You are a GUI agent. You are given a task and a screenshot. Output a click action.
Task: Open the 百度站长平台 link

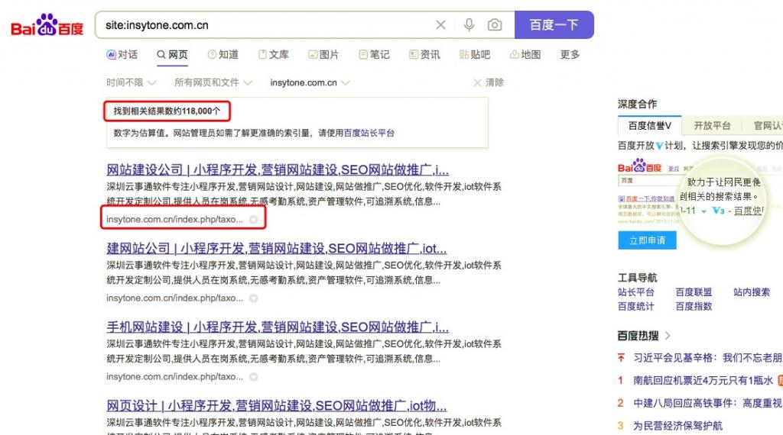tap(369, 133)
